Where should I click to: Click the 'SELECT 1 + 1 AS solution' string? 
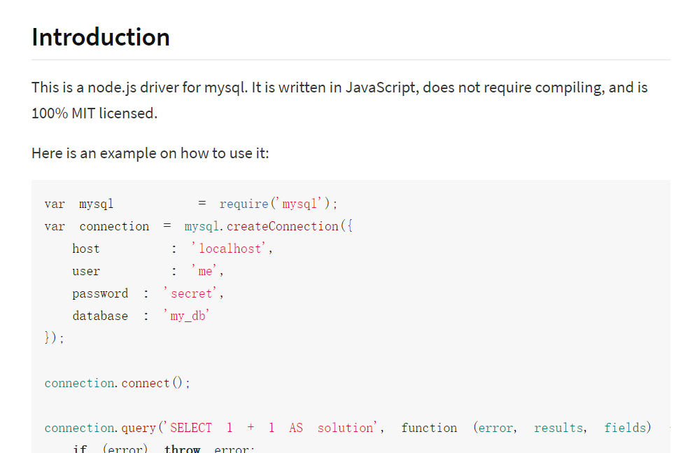(272, 428)
